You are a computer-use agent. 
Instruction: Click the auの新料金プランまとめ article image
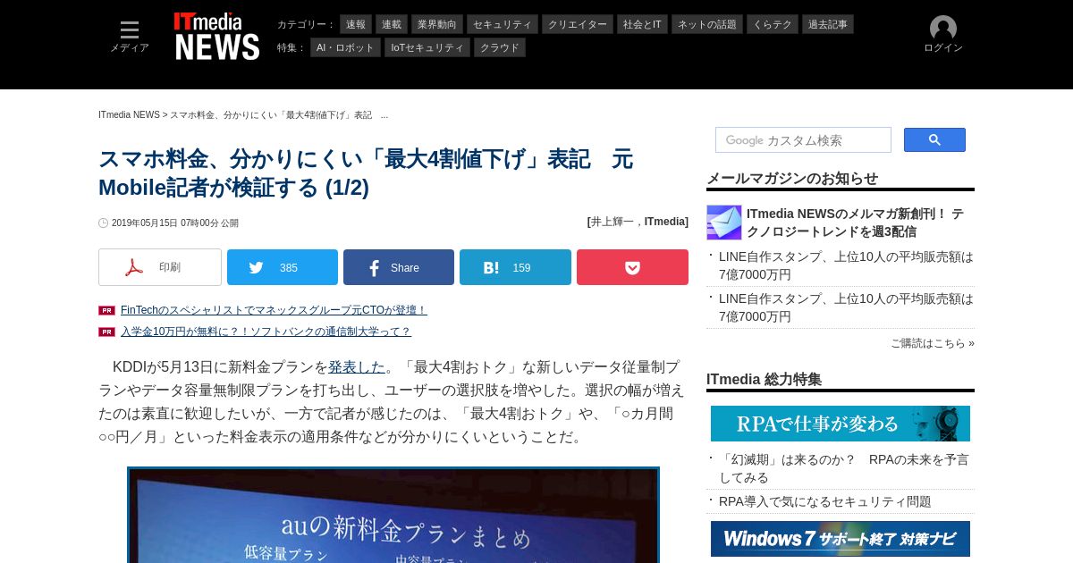point(393,515)
